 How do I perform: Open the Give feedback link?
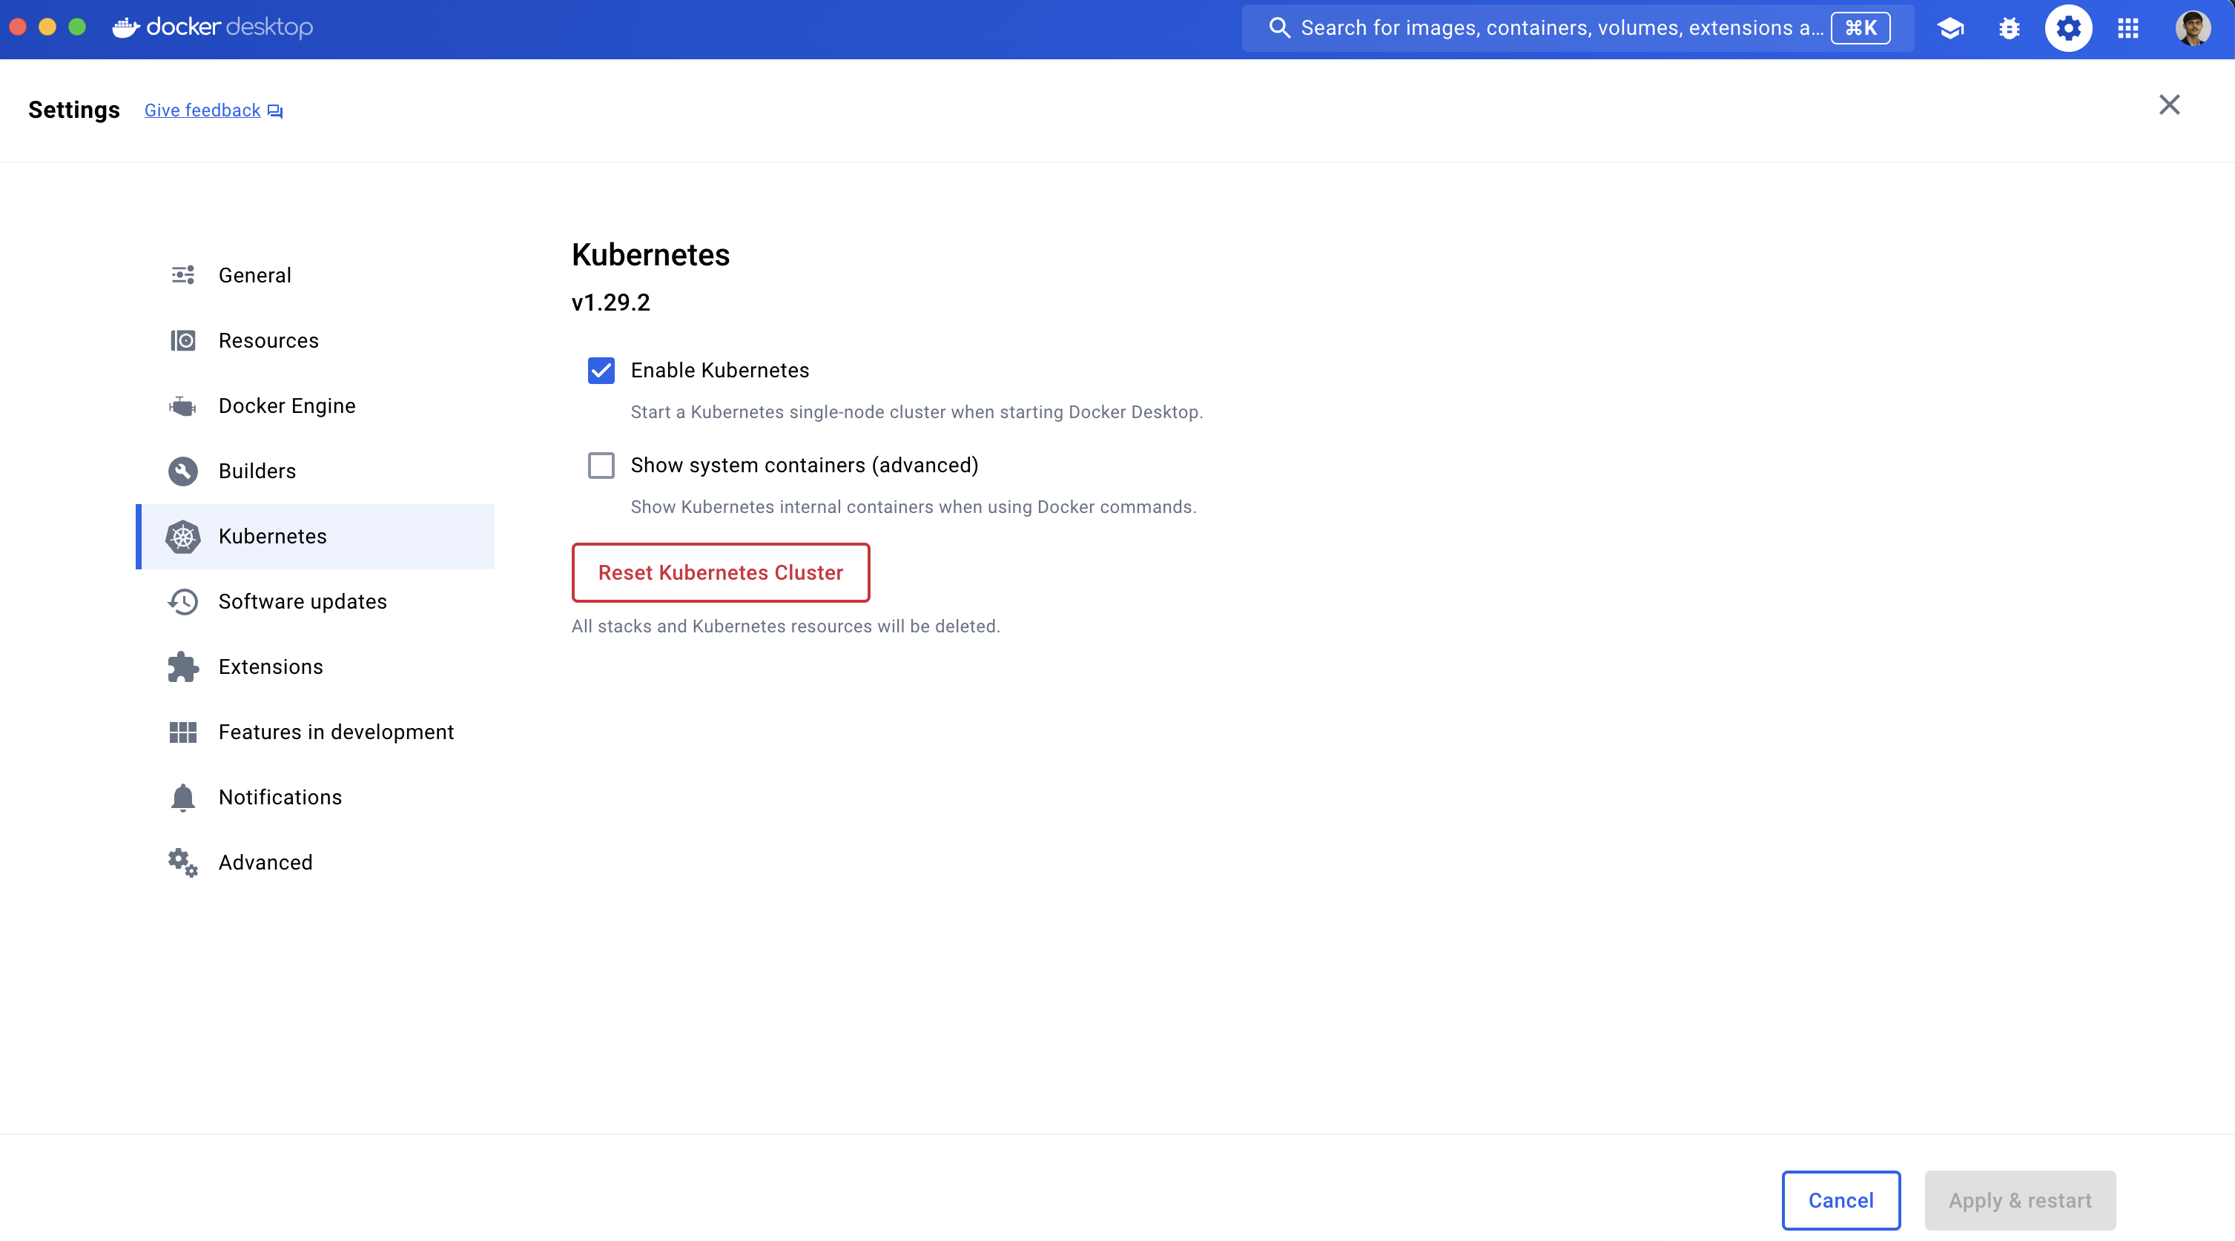click(x=202, y=110)
